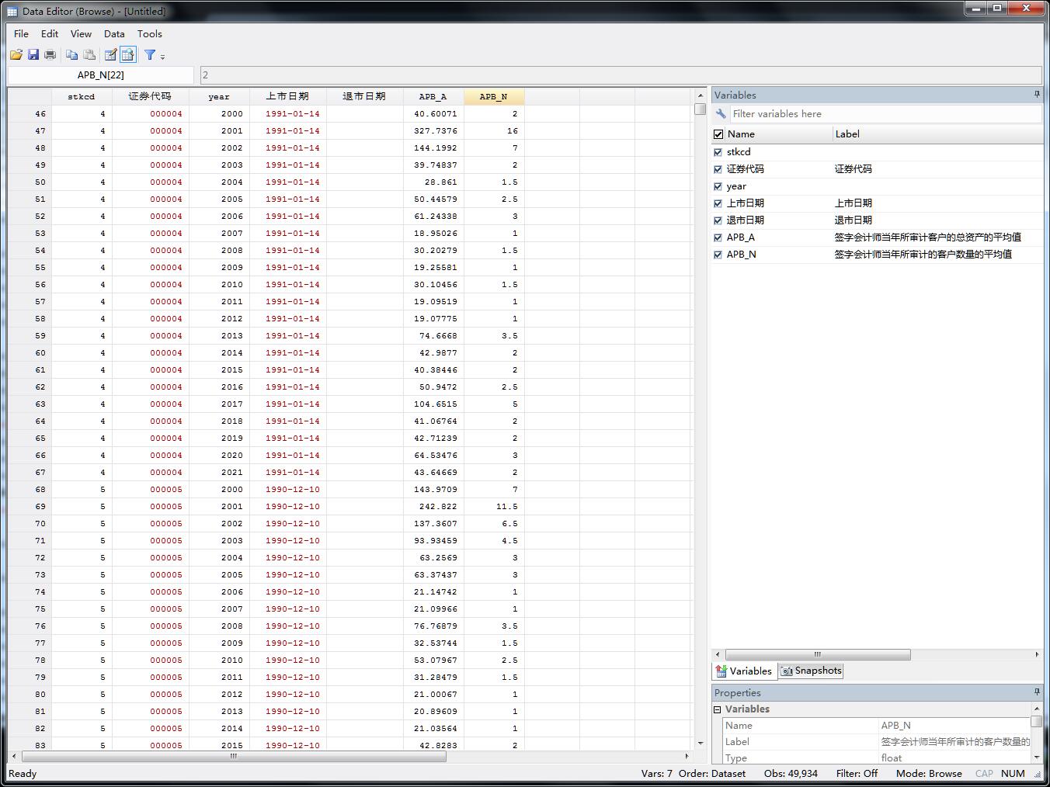This screenshot has width=1050, height=787.
Task: Click the Filter variables here field
Action: click(885, 113)
